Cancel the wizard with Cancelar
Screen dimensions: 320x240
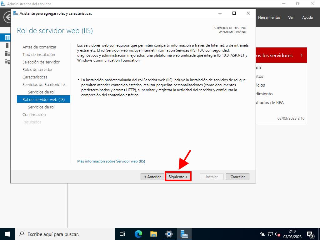(237, 177)
